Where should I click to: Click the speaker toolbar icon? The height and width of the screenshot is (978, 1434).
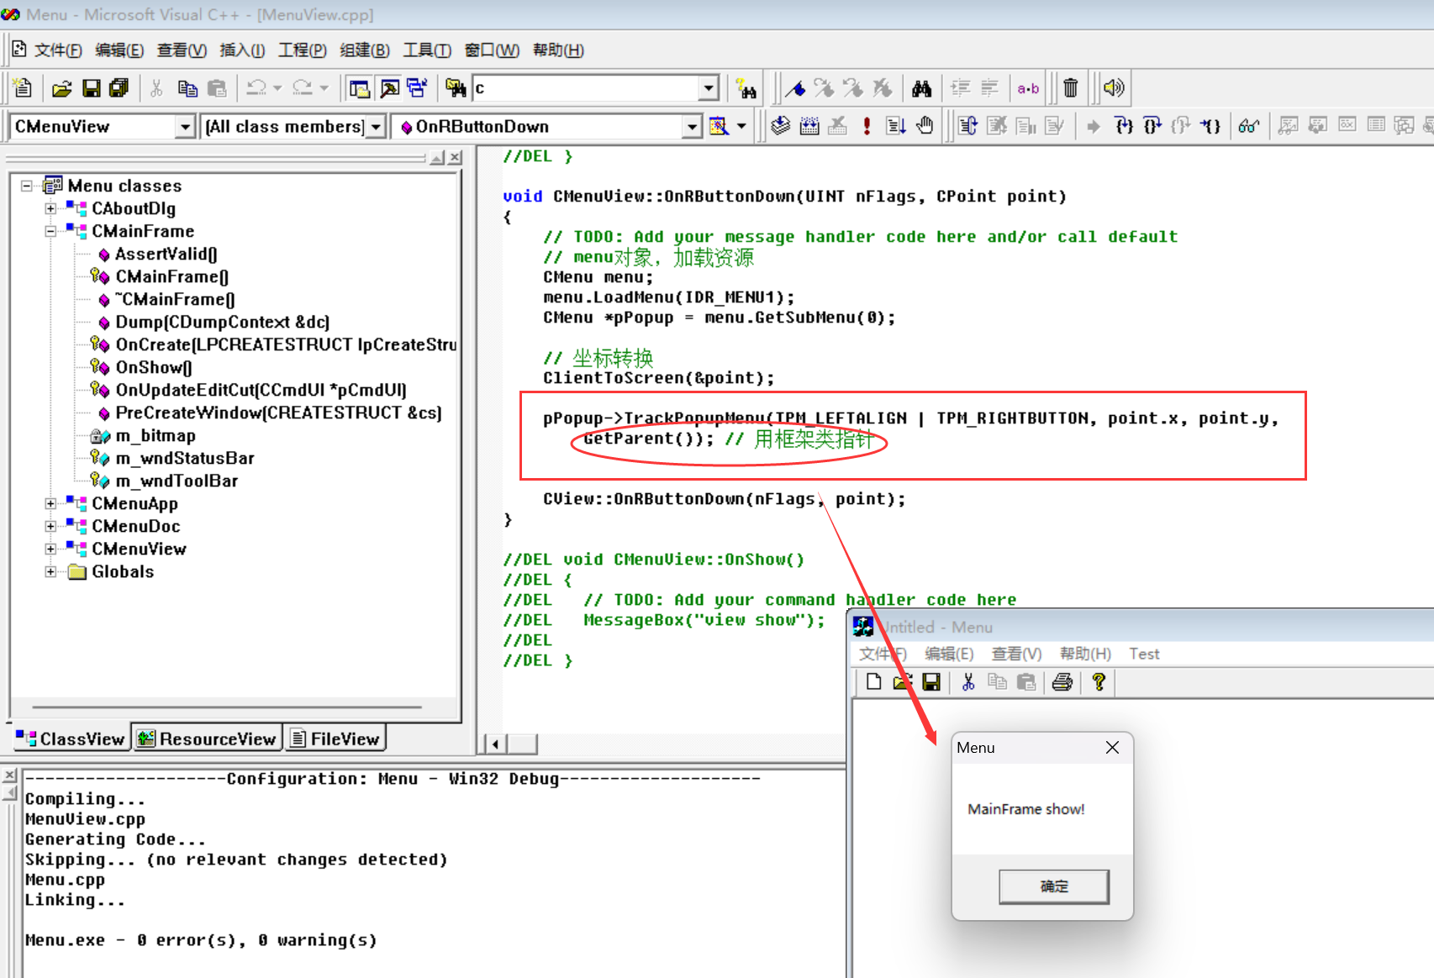point(1114,87)
